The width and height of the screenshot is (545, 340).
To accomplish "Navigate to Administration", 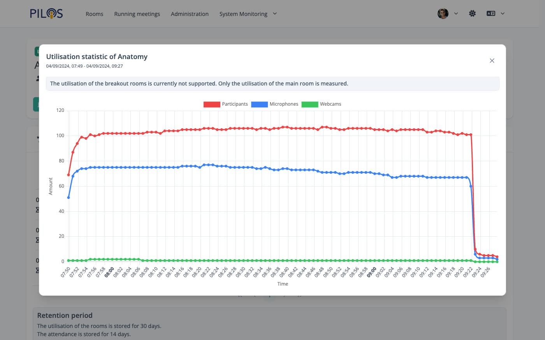I will [190, 14].
